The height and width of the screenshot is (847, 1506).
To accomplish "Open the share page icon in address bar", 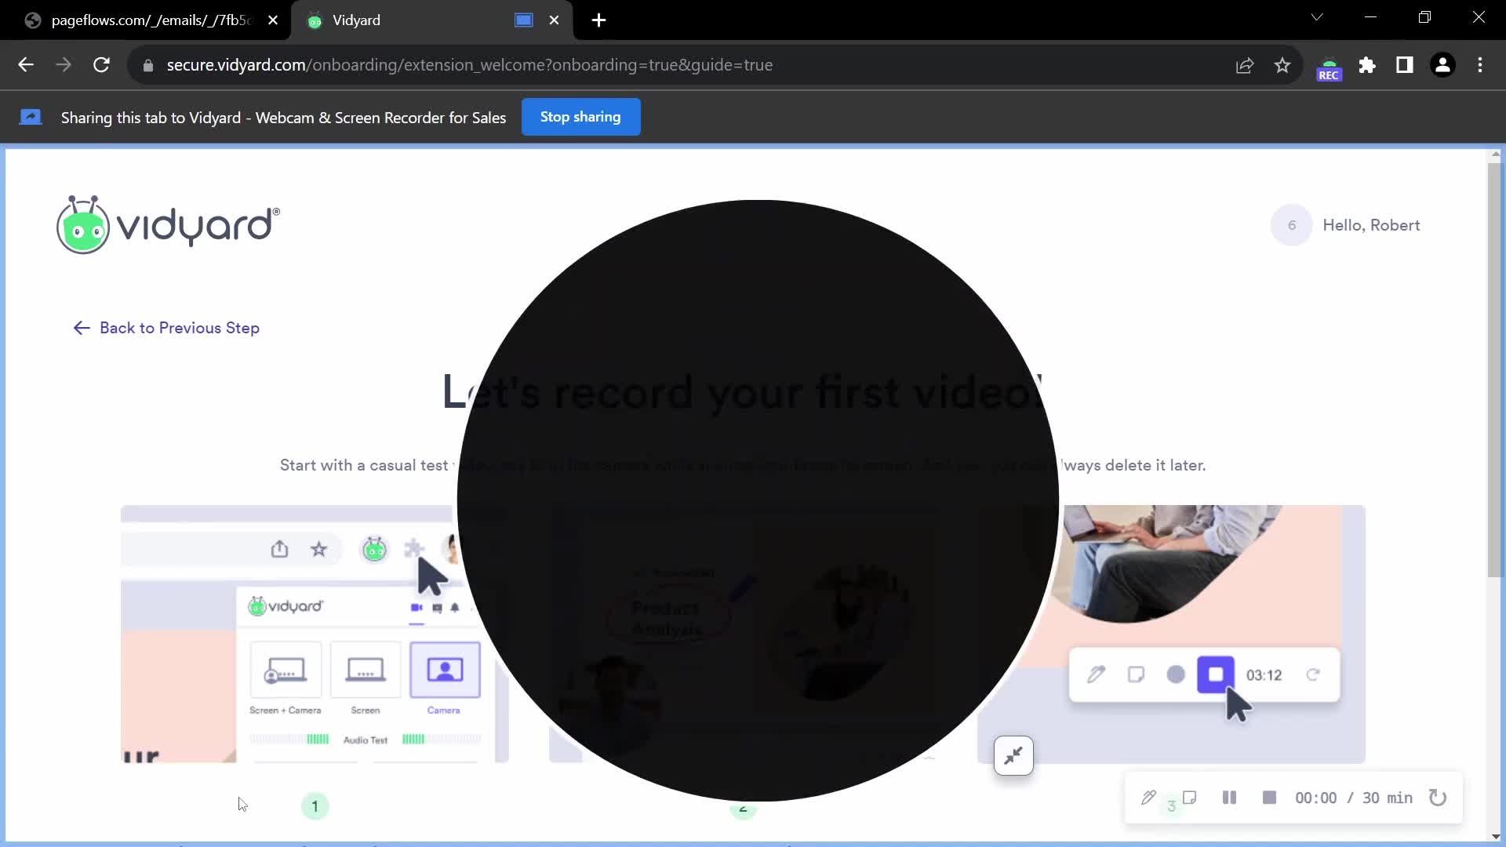I will click(1245, 65).
